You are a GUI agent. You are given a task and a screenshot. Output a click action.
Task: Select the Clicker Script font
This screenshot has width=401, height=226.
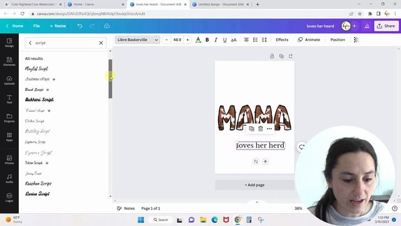point(34,121)
